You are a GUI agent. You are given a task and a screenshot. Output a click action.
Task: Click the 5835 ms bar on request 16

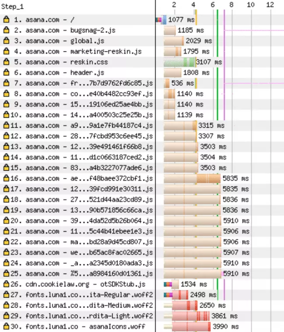pos(192,178)
